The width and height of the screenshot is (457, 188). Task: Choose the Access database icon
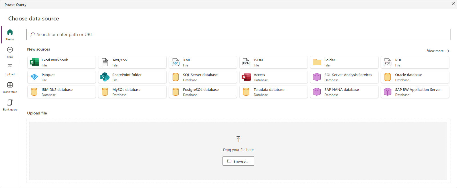coord(246,77)
